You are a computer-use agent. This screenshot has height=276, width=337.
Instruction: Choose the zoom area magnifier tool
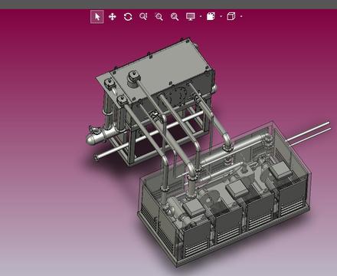click(x=159, y=17)
